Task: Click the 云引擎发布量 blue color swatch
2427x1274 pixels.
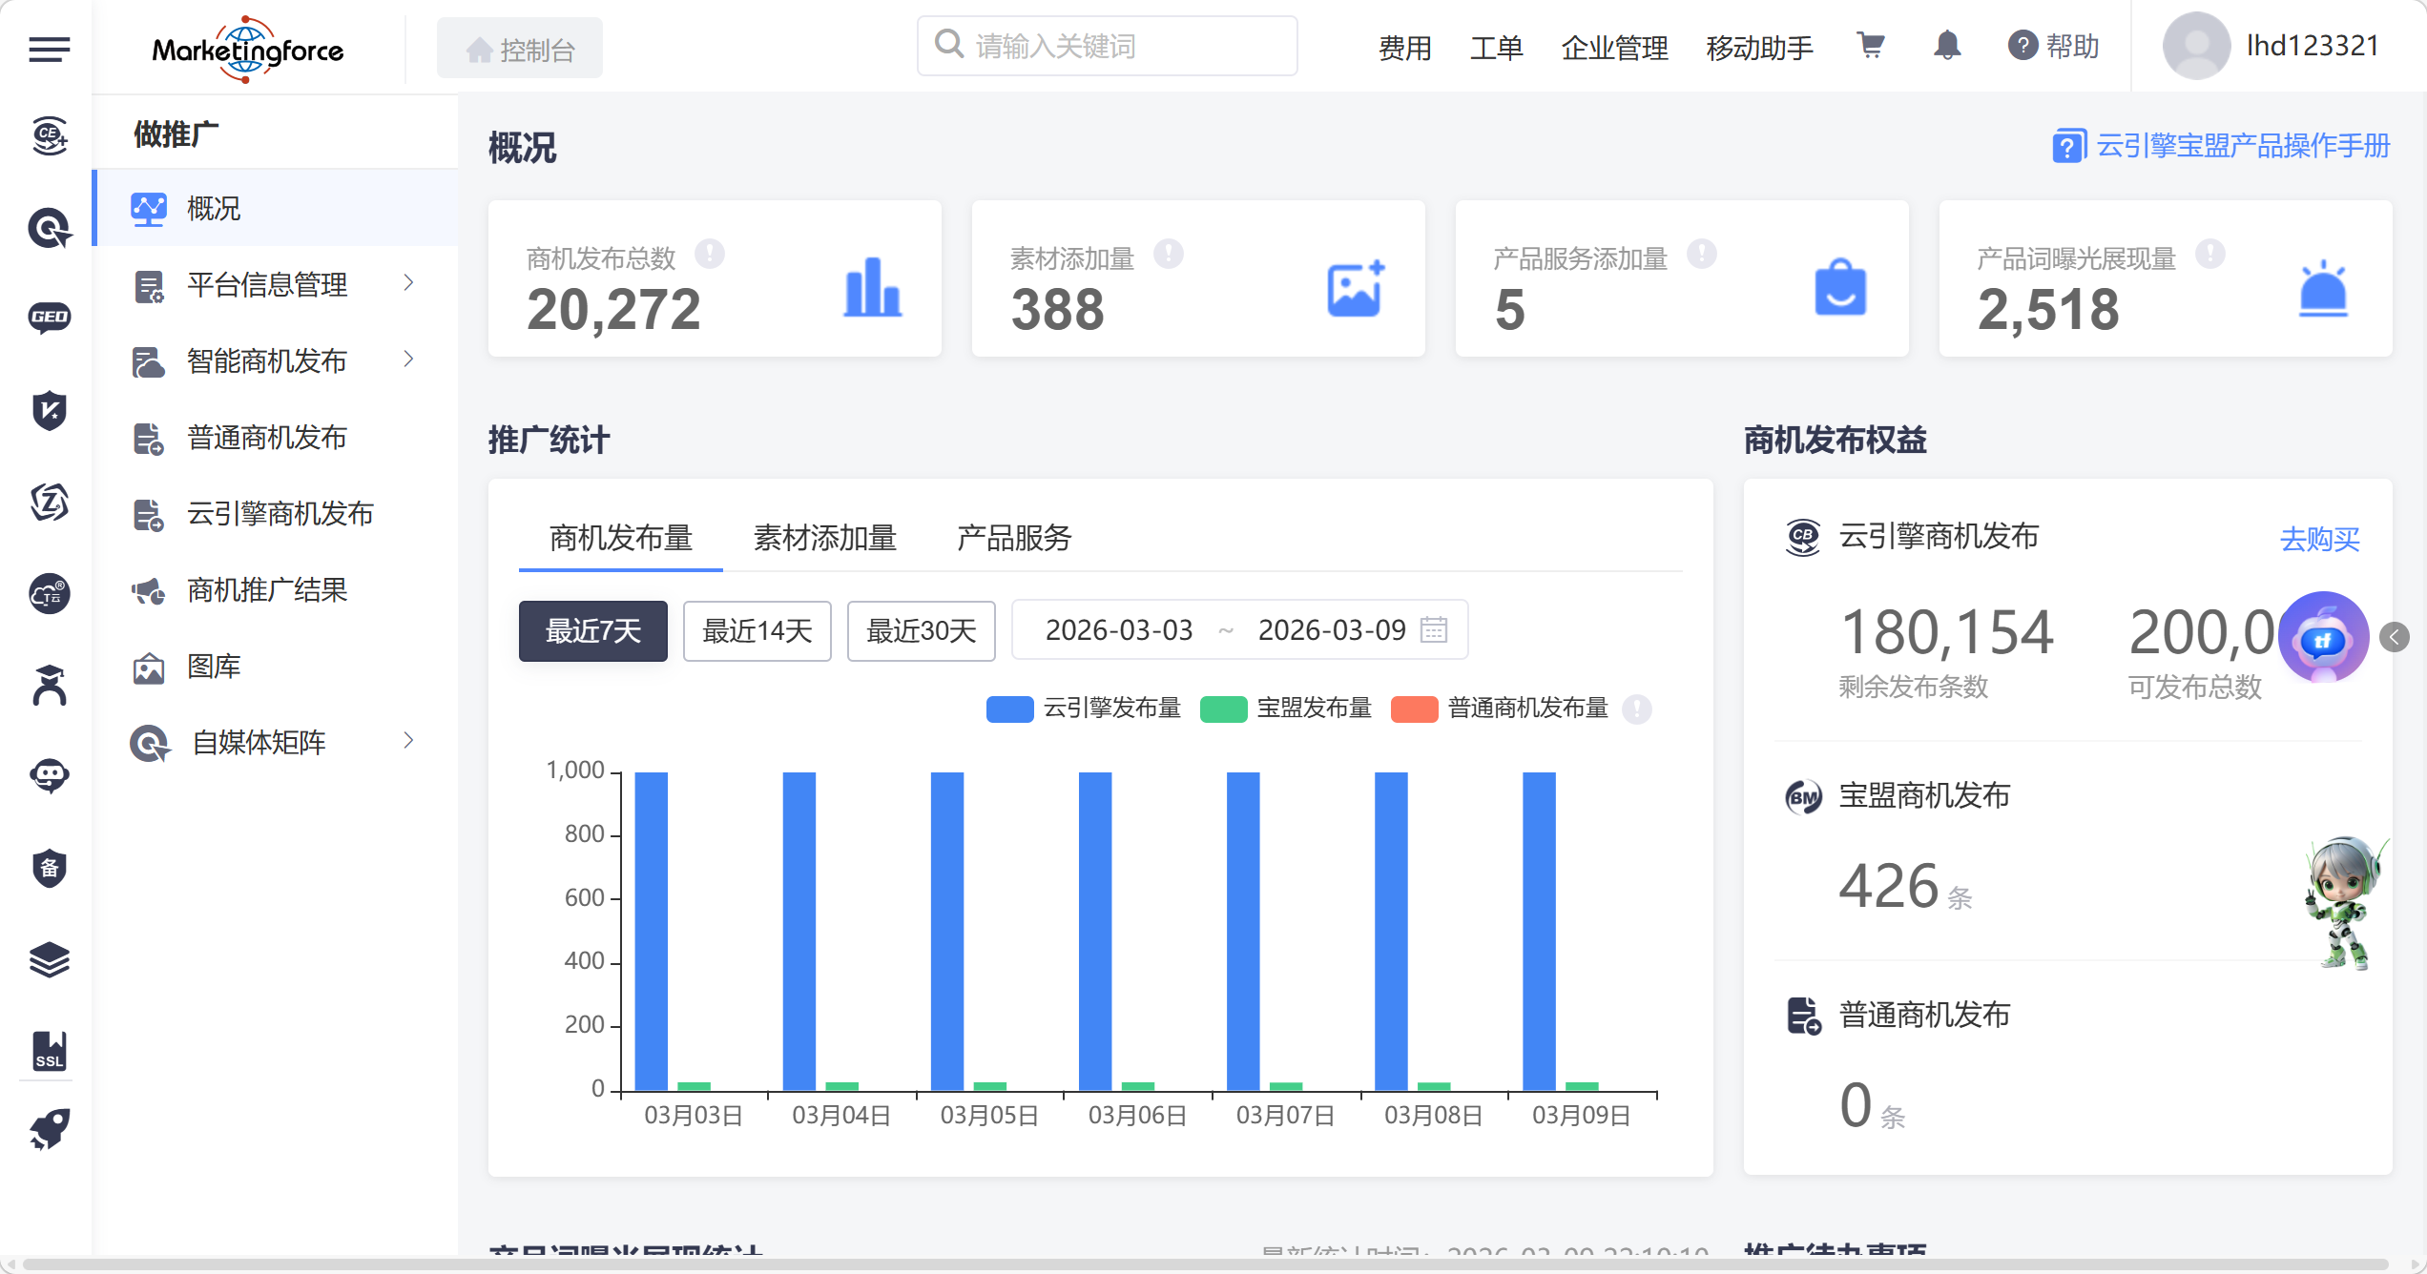Action: (x=1009, y=709)
